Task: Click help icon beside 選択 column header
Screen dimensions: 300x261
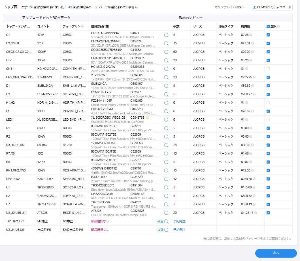Action: pyautogui.click(x=278, y=26)
